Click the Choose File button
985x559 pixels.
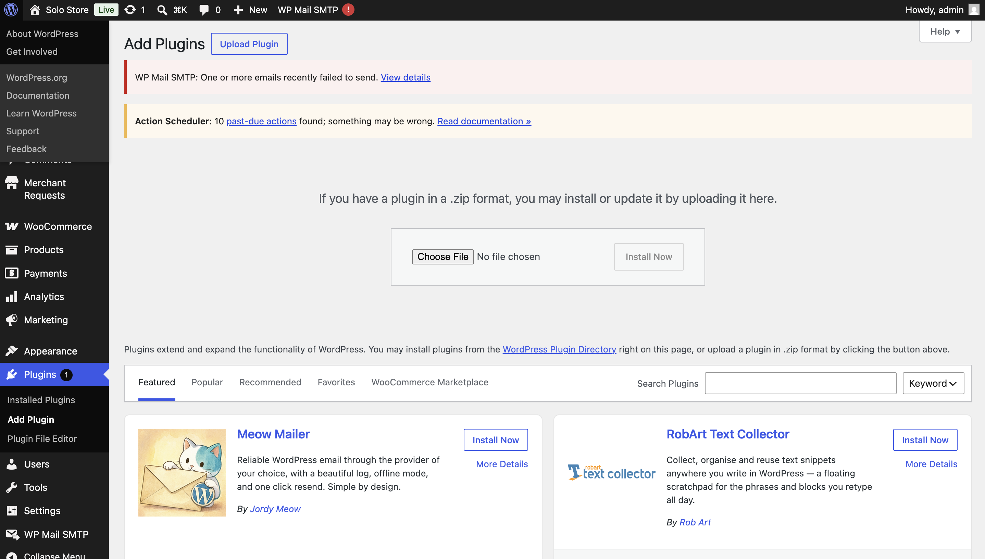click(x=442, y=257)
